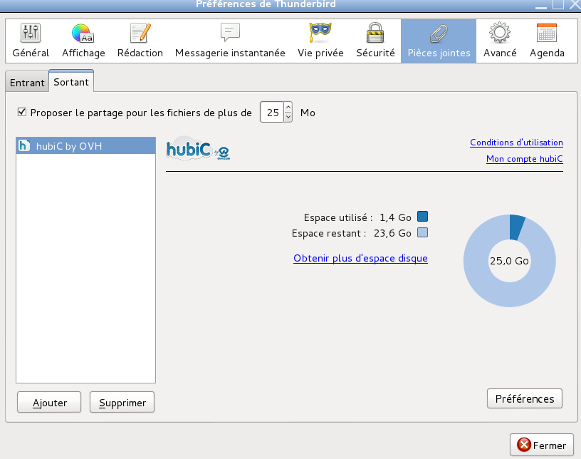Click the Espace restant light blue swatch
581x459 pixels.
click(422, 232)
